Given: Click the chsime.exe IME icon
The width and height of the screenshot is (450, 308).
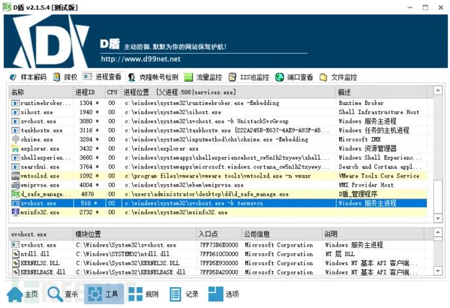Looking at the screenshot, I should click(15, 139).
